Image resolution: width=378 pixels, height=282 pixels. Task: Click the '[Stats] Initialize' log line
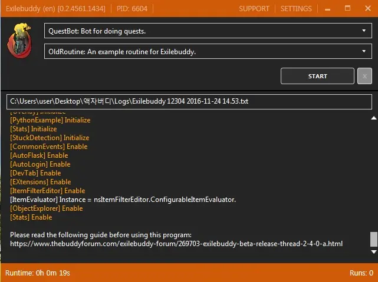click(x=34, y=129)
